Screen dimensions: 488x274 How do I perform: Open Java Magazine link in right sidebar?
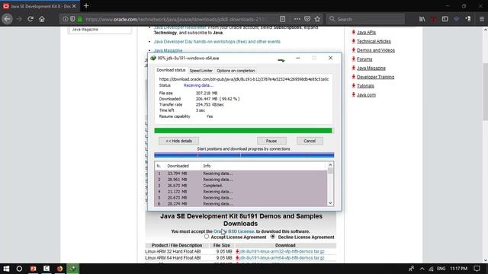click(x=371, y=68)
